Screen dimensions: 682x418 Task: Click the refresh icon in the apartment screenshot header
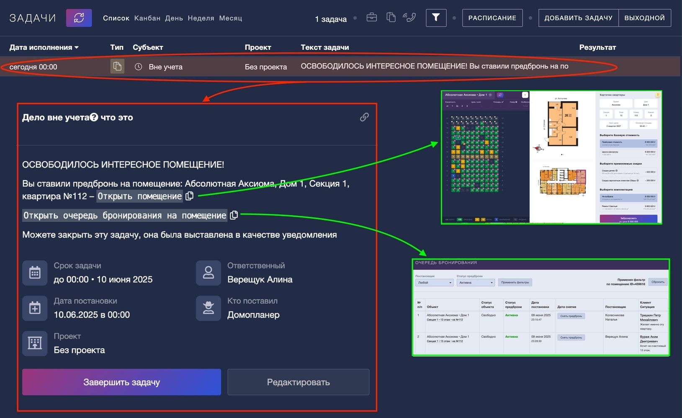[500, 95]
